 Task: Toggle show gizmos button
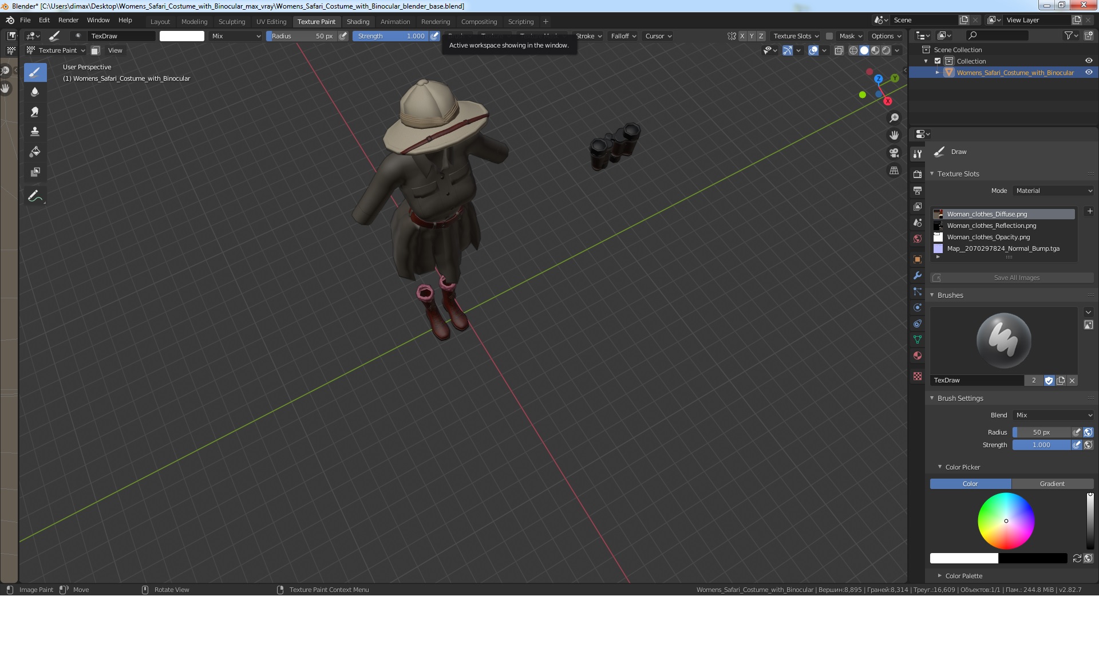788,50
